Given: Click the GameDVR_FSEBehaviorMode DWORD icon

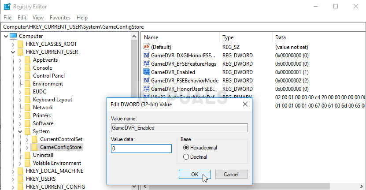Looking at the screenshot, I should [146, 80].
